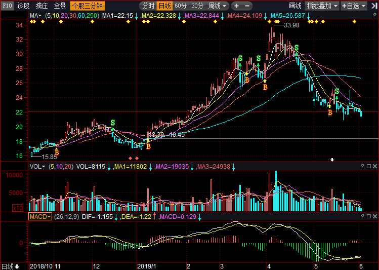Screen dimensions: 379x270
Task: Open the MACD indicator selector dropdown
Action: (39, 216)
